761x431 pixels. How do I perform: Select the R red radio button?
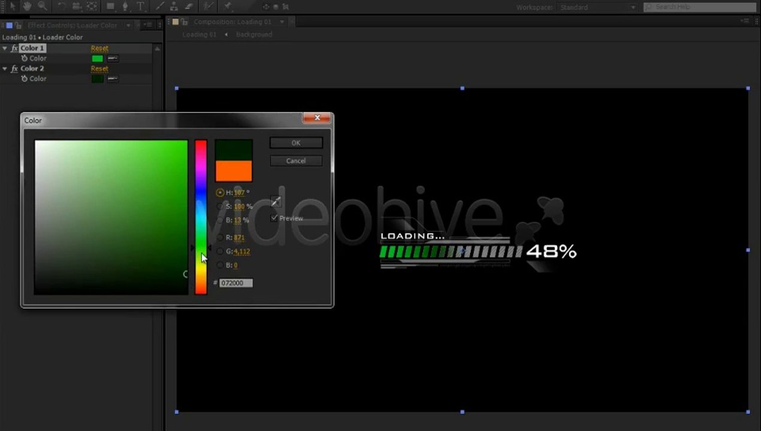click(x=220, y=238)
